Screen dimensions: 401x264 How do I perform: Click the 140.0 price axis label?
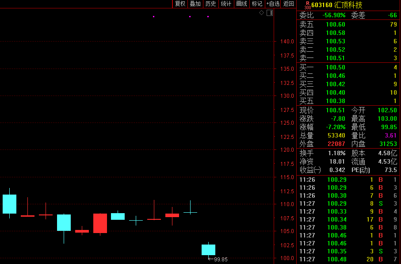(287, 42)
